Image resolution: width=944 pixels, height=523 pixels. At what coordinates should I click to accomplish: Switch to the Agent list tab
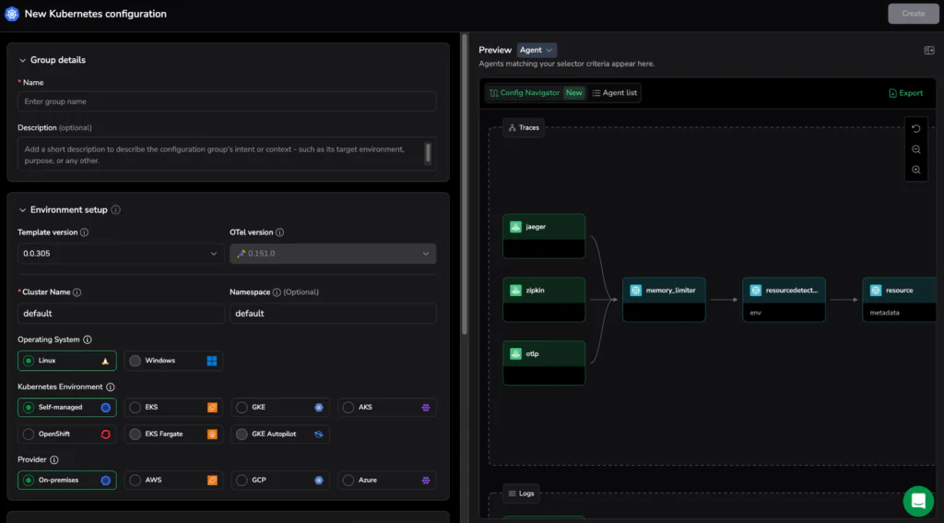click(x=614, y=93)
